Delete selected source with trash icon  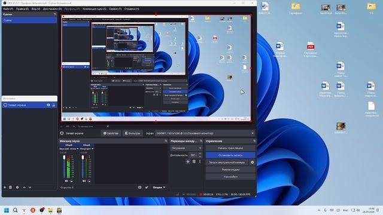[11, 187]
